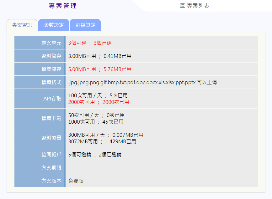Click the 100次可用 / 天 ; 5次已用 line
The image size is (272, 199).
[x=98, y=95]
